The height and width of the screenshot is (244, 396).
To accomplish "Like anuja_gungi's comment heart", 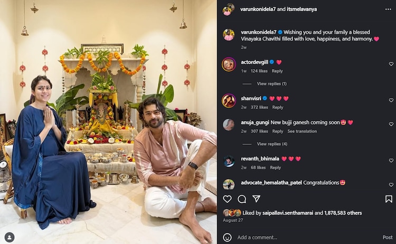I will [x=391, y=124].
